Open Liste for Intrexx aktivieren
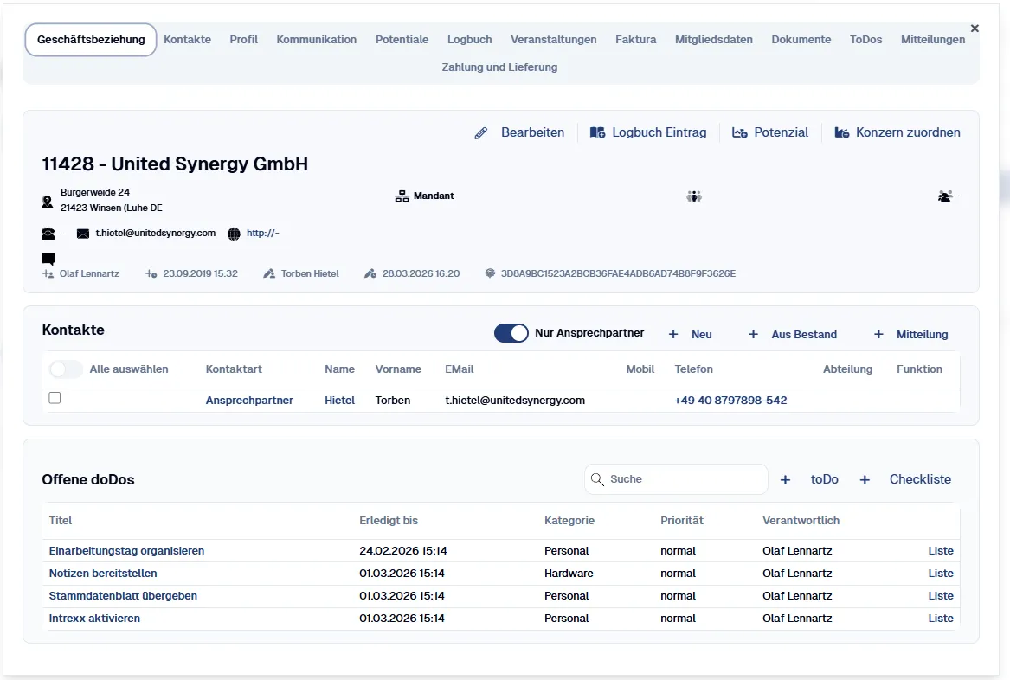The image size is (1010, 680). (x=940, y=618)
